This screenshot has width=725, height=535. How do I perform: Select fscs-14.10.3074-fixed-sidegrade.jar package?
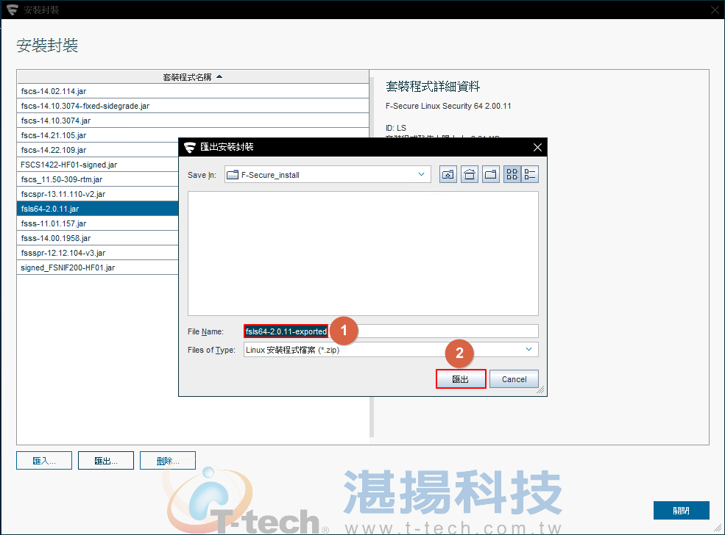click(193, 106)
